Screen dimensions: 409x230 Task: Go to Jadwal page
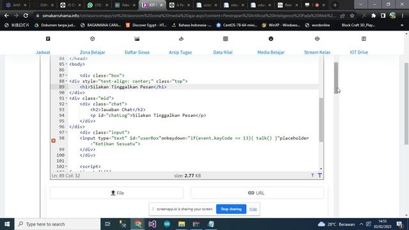pos(43,52)
